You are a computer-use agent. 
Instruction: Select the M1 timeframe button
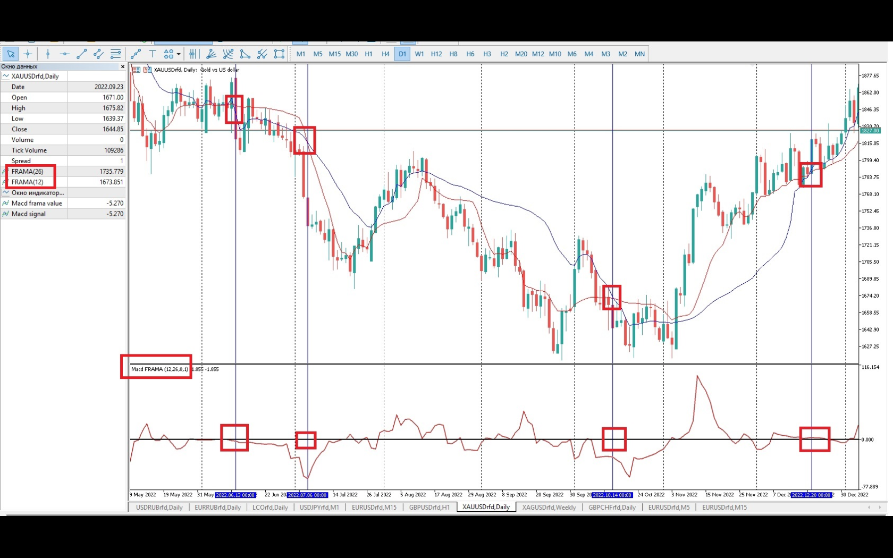[301, 54]
